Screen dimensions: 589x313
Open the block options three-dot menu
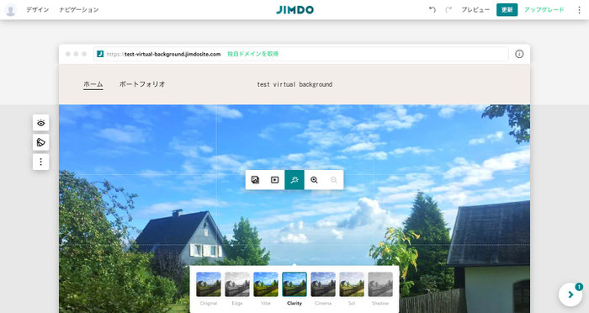coord(41,162)
